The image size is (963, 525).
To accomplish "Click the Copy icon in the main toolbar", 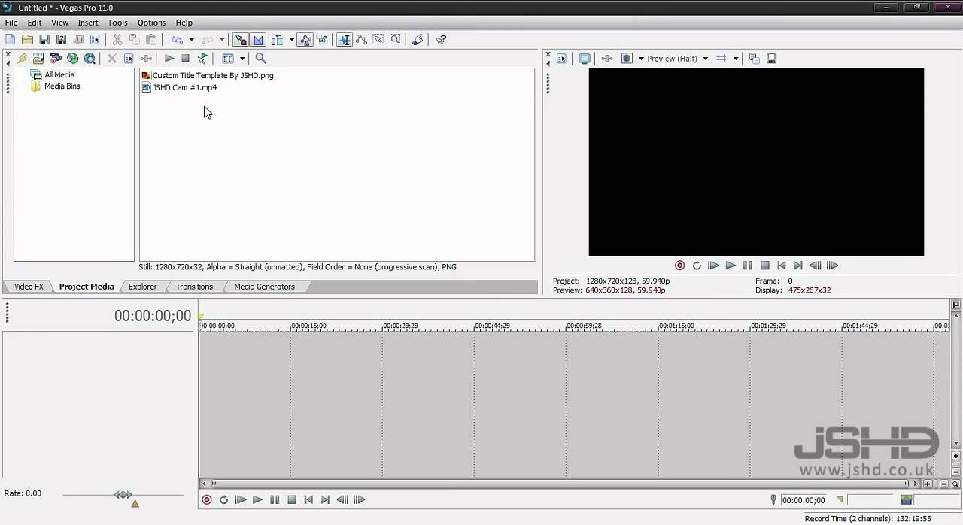I will (134, 40).
